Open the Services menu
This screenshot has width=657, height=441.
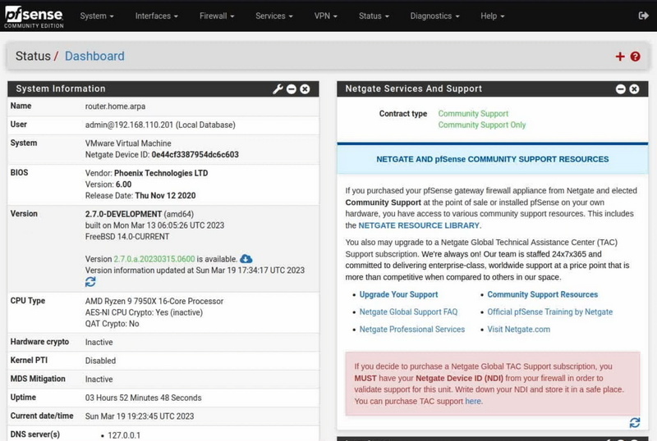[274, 16]
